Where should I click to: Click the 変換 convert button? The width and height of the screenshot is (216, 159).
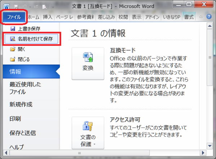click(88, 64)
